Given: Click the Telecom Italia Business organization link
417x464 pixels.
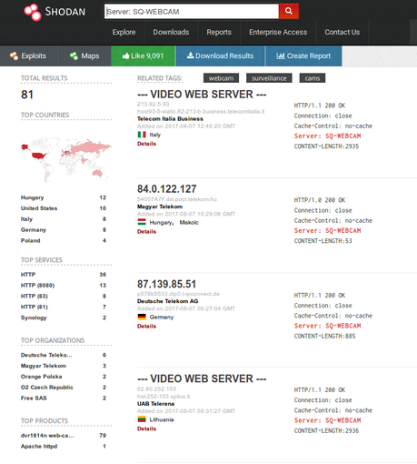Looking at the screenshot, I should pyautogui.click(x=170, y=119).
